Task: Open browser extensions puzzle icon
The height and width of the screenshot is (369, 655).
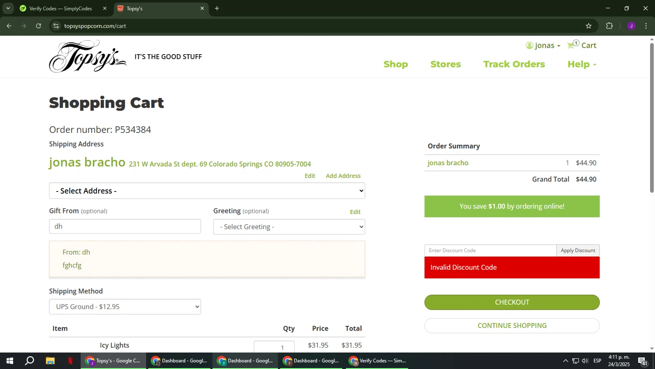Action: (610, 26)
